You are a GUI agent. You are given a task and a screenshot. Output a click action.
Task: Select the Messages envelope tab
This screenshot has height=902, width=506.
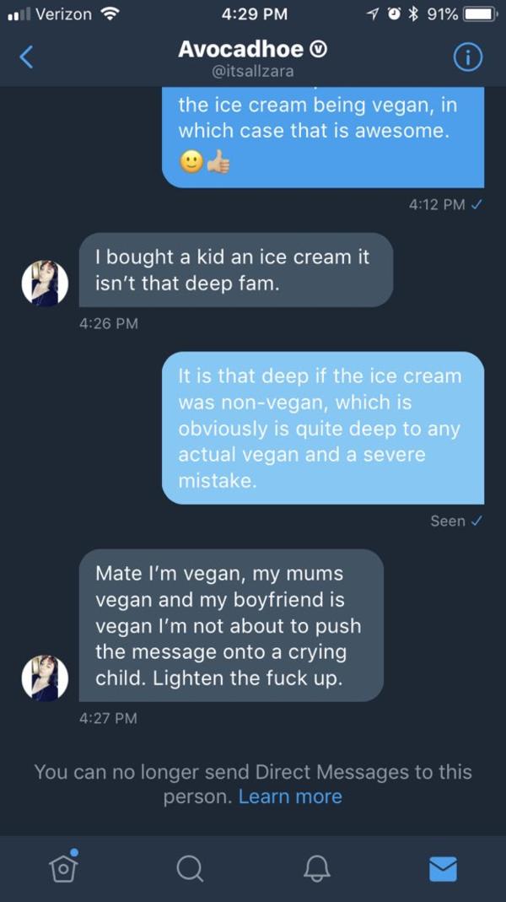[x=443, y=868]
